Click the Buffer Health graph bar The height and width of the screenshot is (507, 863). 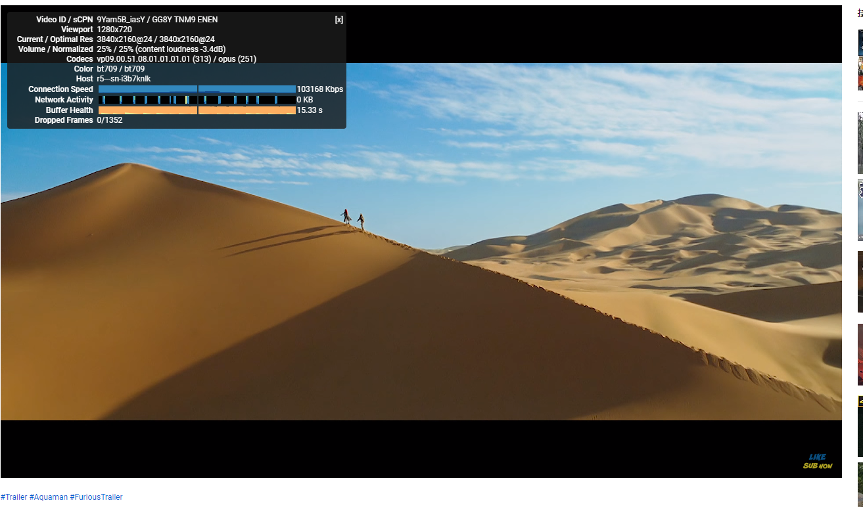(197, 110)
